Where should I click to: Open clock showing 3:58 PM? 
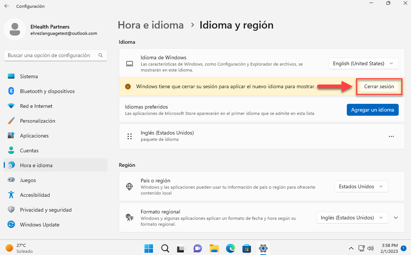pos(389,248)
